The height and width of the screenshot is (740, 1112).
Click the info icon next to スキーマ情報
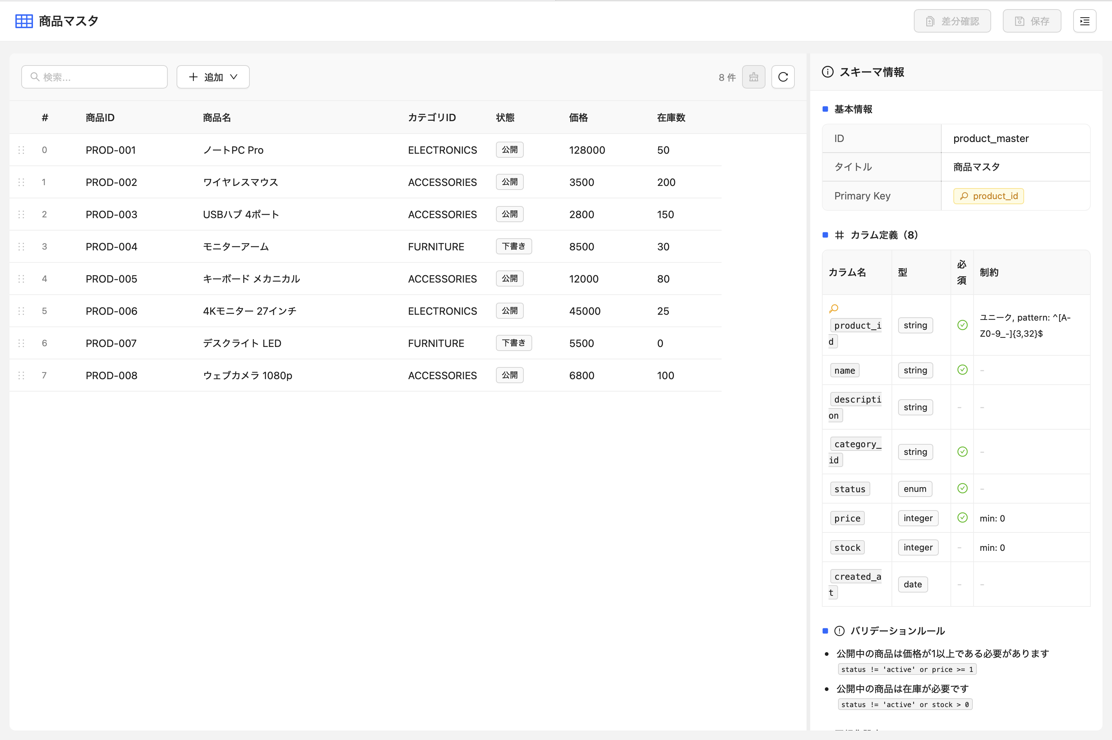827,72
